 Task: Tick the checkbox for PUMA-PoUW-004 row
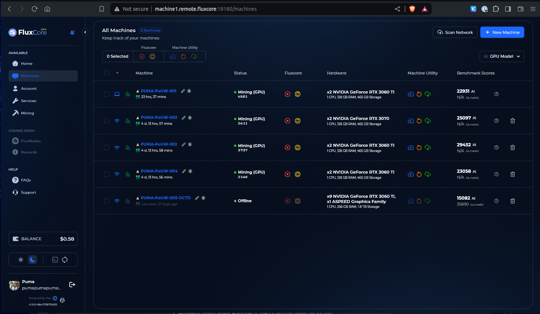pos(107,174)
